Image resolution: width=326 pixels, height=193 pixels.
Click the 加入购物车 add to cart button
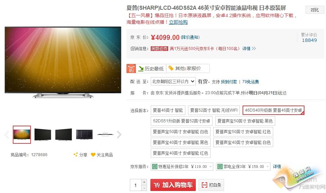[x=173, y=185]
